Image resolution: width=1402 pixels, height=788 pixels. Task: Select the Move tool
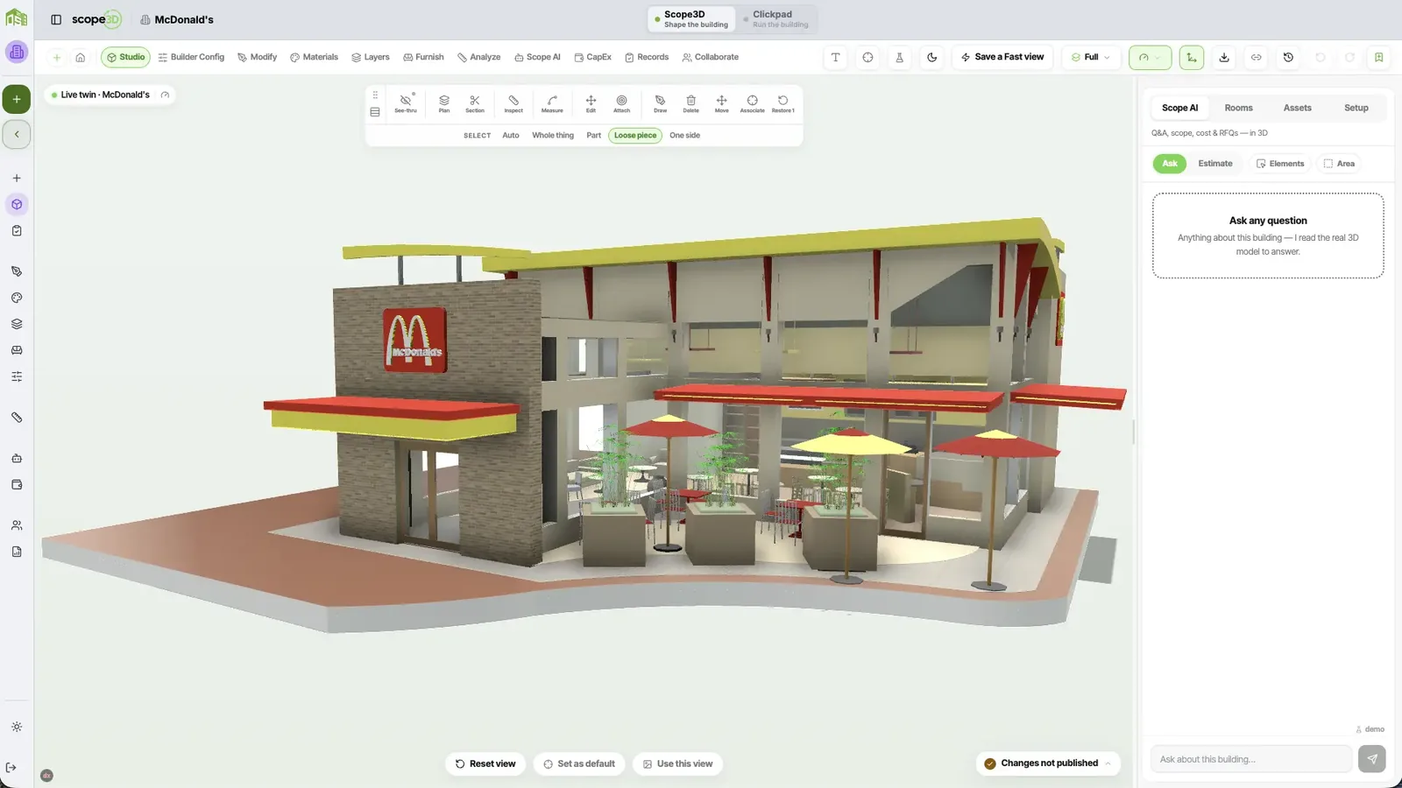[721, 103]
